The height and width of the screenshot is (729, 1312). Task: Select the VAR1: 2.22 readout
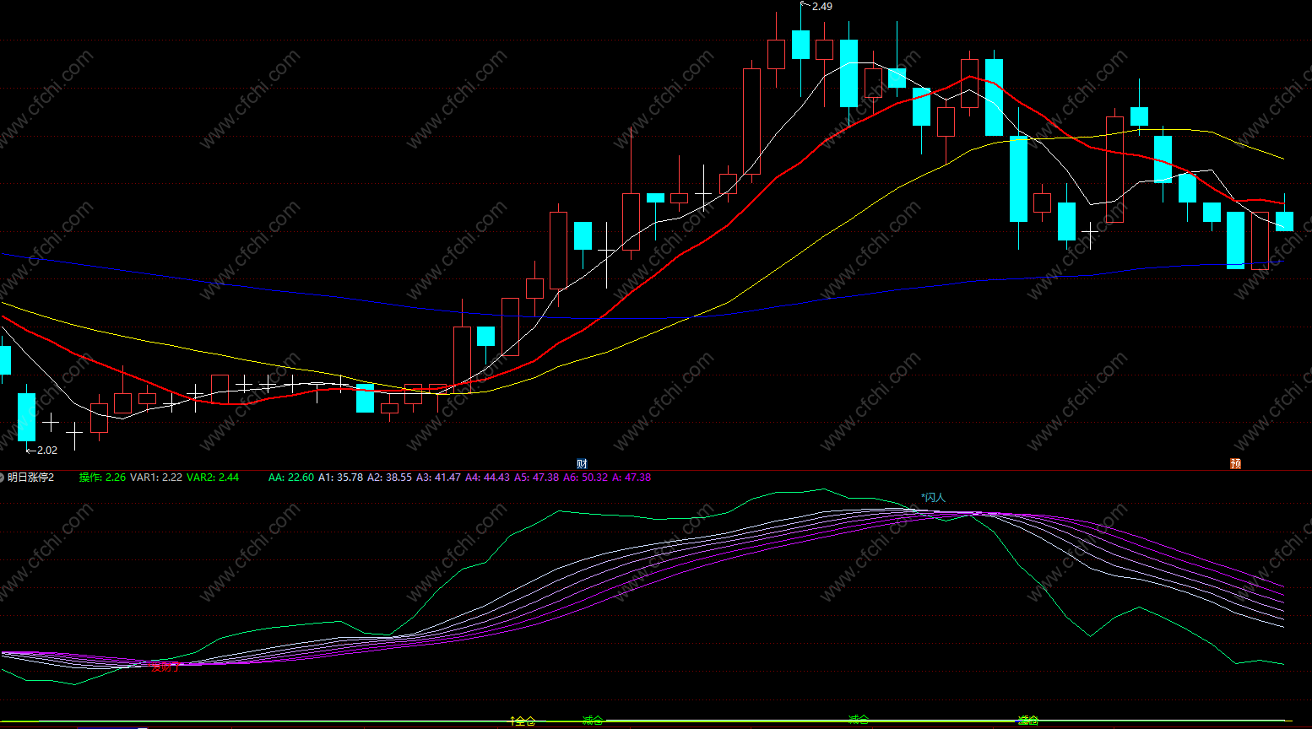(156, 478)
